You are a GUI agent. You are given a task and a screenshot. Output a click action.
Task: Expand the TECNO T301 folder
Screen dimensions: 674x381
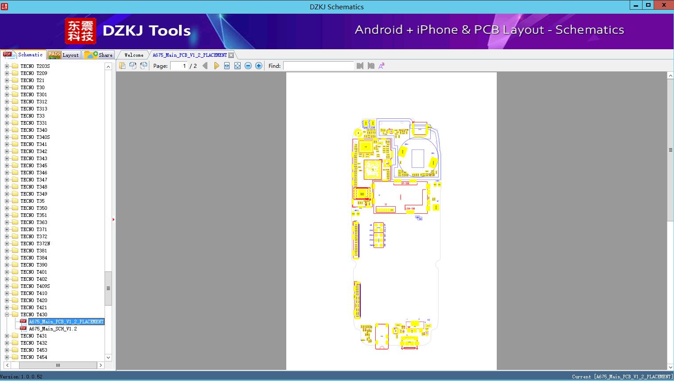(7, 94)
